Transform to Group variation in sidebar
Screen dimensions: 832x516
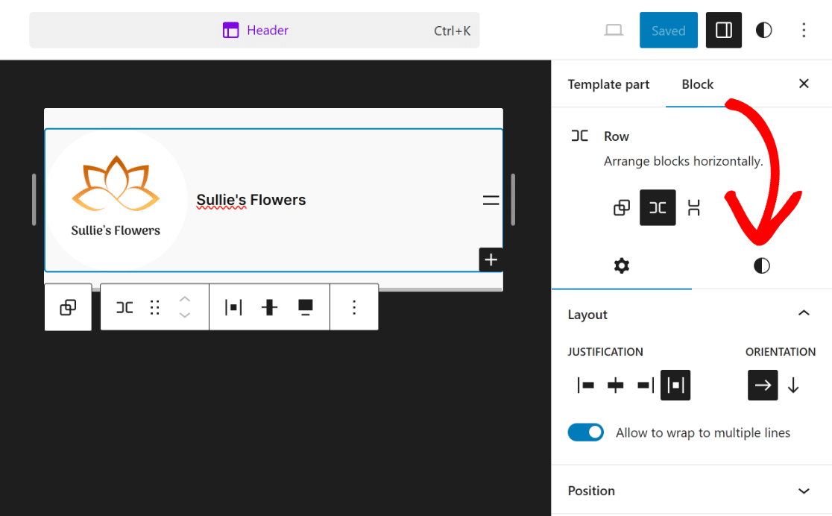tap(621, 207)
